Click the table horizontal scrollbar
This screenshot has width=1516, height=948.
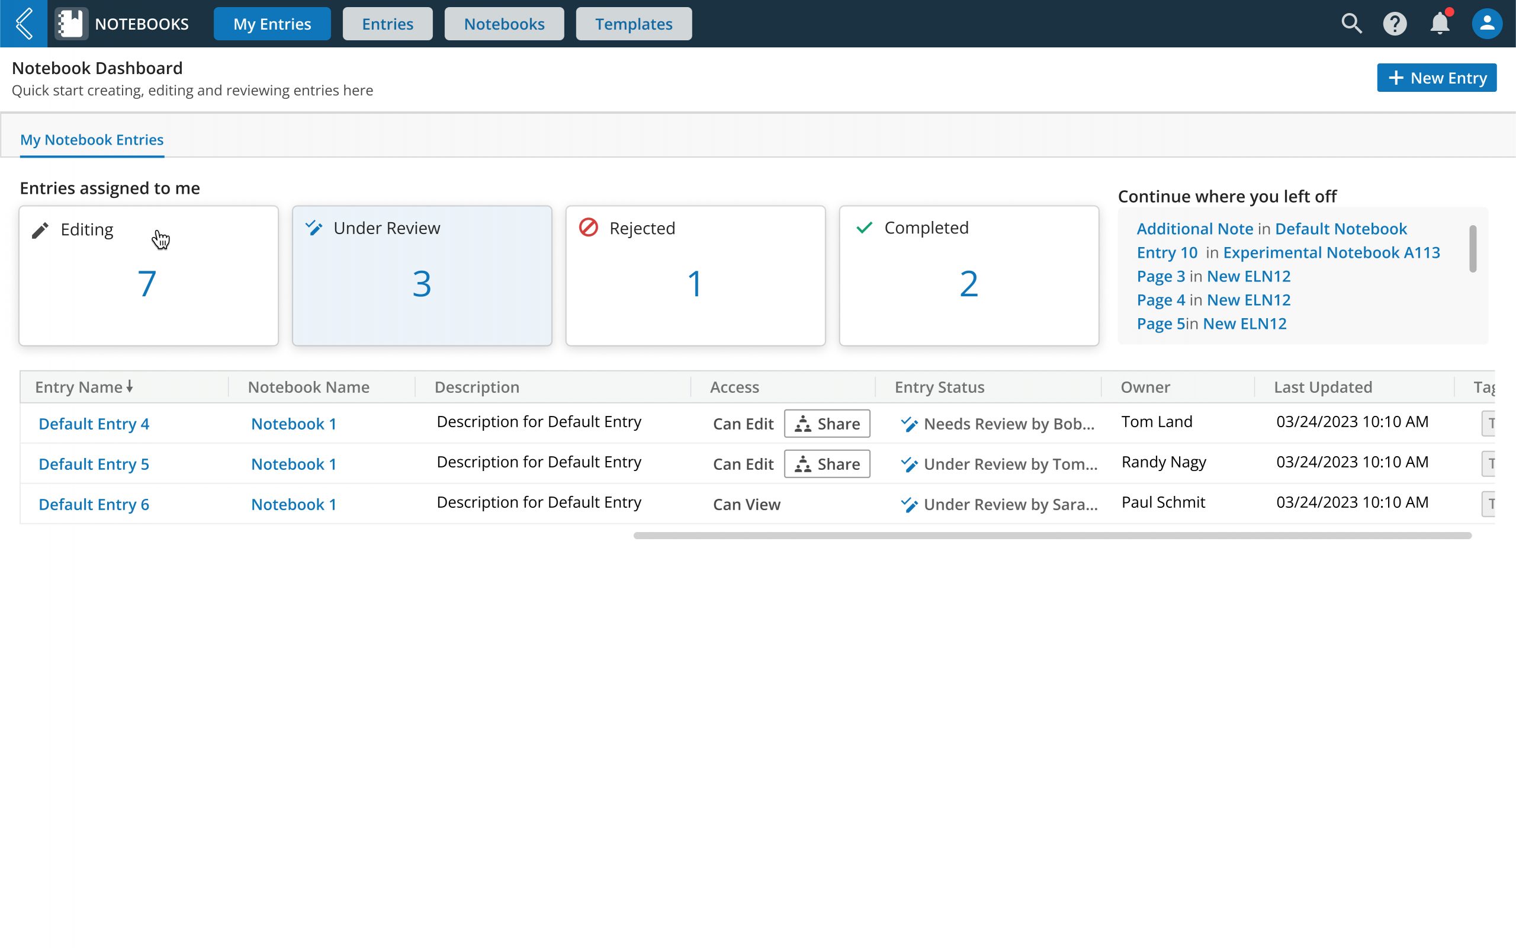1052,536
